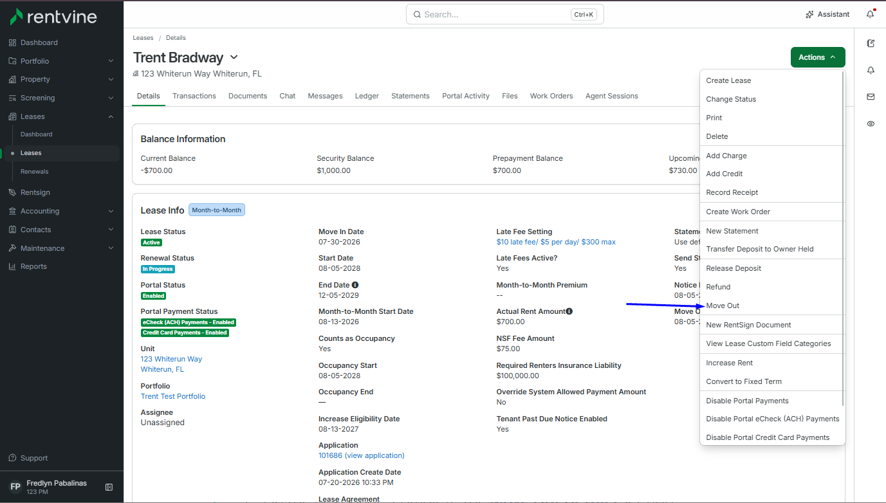This screenshot has height=503, width=886.
Task: Click the bell icon in right rail
Action: [x=871, y=70]
